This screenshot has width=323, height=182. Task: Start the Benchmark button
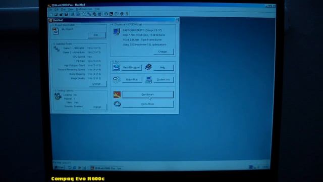pos(148,95)
